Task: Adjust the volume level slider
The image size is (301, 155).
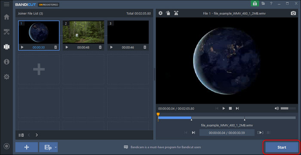Action: click(288, 108)
